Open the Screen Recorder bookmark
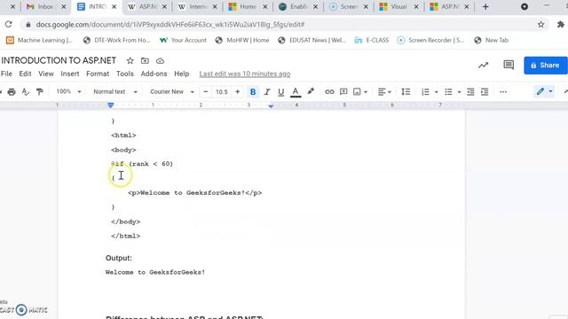Image resolution: width=568 pixels, height=319 pixels. tap(430, 40)
